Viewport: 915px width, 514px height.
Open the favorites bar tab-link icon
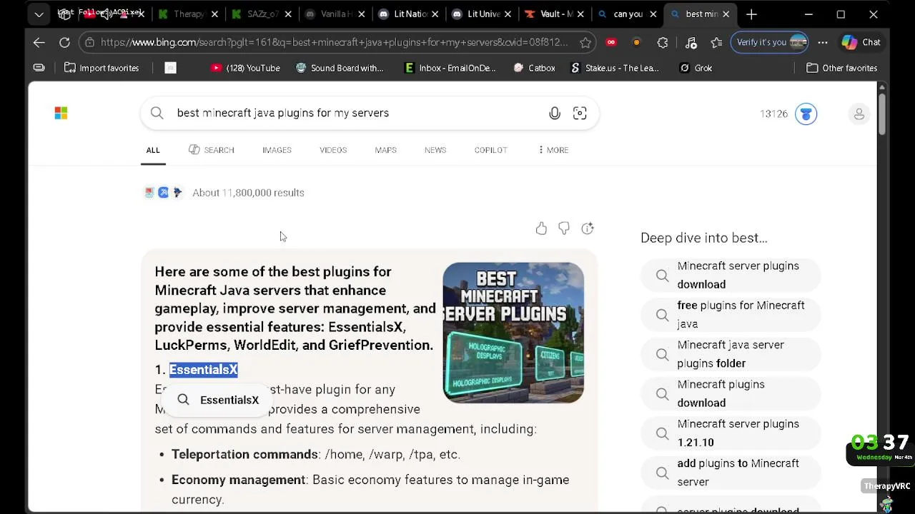coord(39,68)
